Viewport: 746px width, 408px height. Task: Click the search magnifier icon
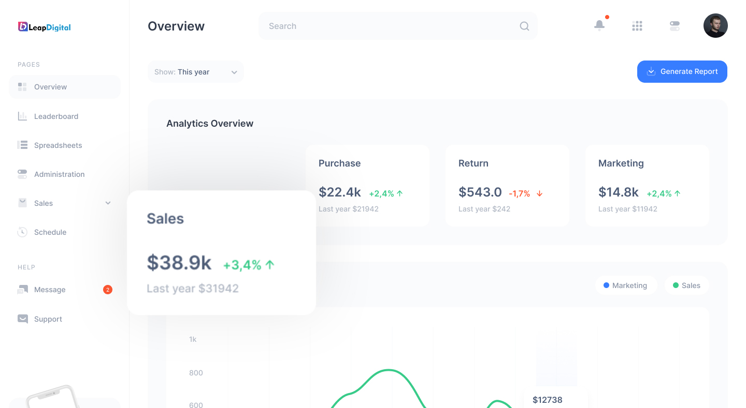pyautogui.click(x=524, y=26)
